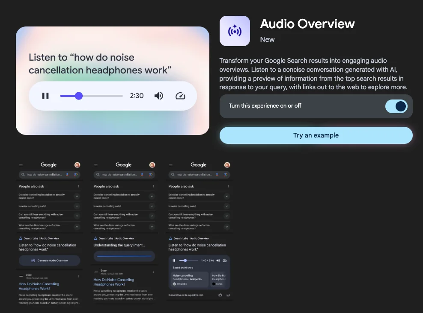Screen dimensions: 423x313
Task: Pause the small audio player in right phone screenshot
Action: (x=174, y=260)
